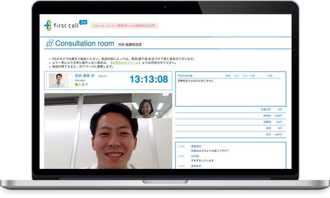The image size is (330, 198).
Task: Click the first 眞鍋医師 sender name in chat
Action: (196, 146)
